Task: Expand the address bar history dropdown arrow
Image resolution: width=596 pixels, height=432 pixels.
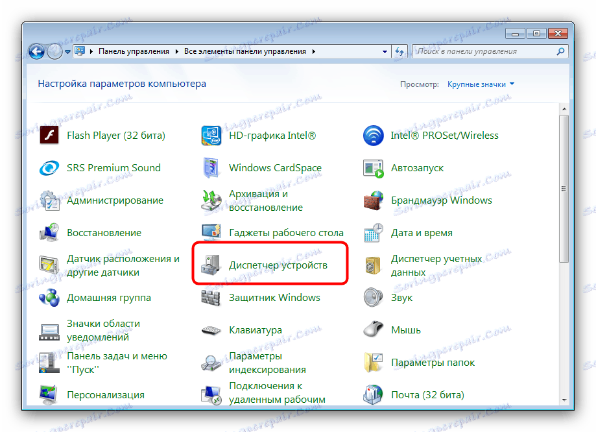Action: 385,52
